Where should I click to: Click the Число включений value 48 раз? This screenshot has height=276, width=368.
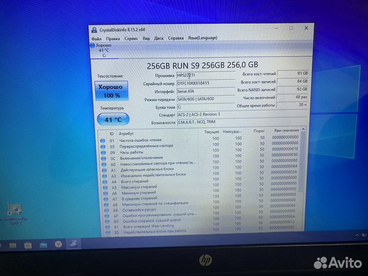tap(292, 97)
